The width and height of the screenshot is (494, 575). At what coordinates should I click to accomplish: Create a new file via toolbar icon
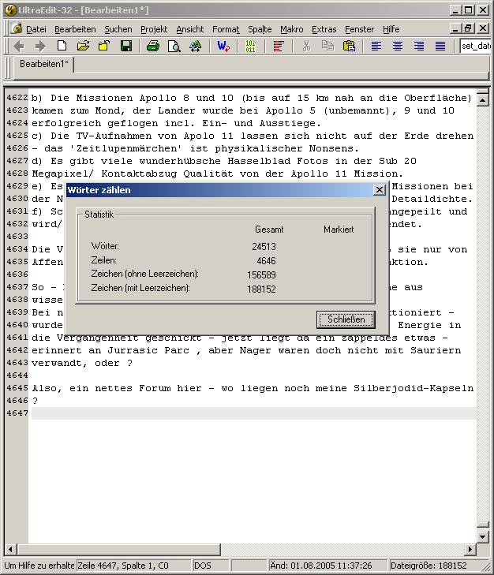[62, 47]
